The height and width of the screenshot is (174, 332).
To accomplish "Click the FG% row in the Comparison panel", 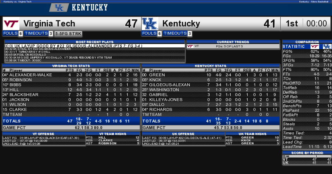I will pos(307,51).
